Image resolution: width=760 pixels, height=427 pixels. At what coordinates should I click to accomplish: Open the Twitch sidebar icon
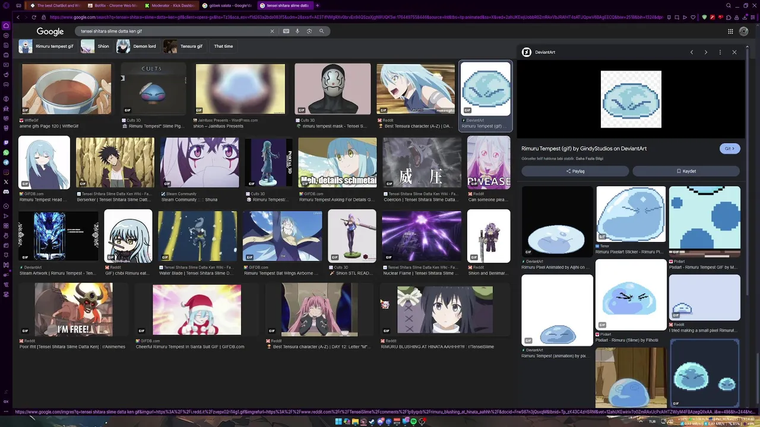pyautogui.click(x=6, y=143)
